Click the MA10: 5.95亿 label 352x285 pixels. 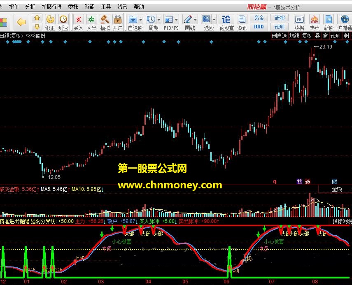tap(88, 189)
